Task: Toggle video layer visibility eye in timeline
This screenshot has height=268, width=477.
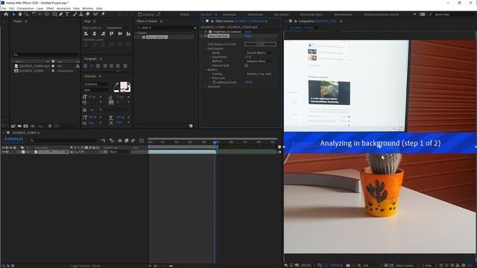Action: pos(3,152)
